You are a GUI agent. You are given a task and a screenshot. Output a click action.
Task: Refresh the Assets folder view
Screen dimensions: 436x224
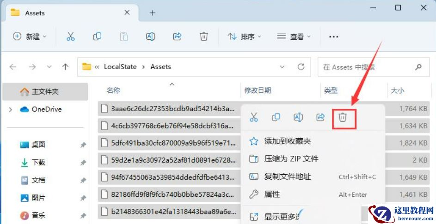tap(301, 67)
